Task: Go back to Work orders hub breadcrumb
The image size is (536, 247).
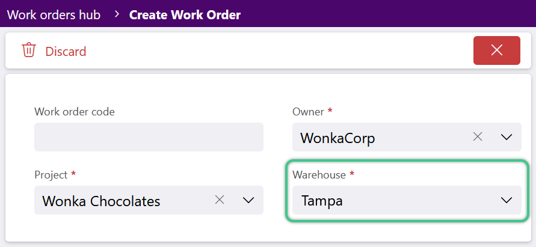Action: pos(54,15)
